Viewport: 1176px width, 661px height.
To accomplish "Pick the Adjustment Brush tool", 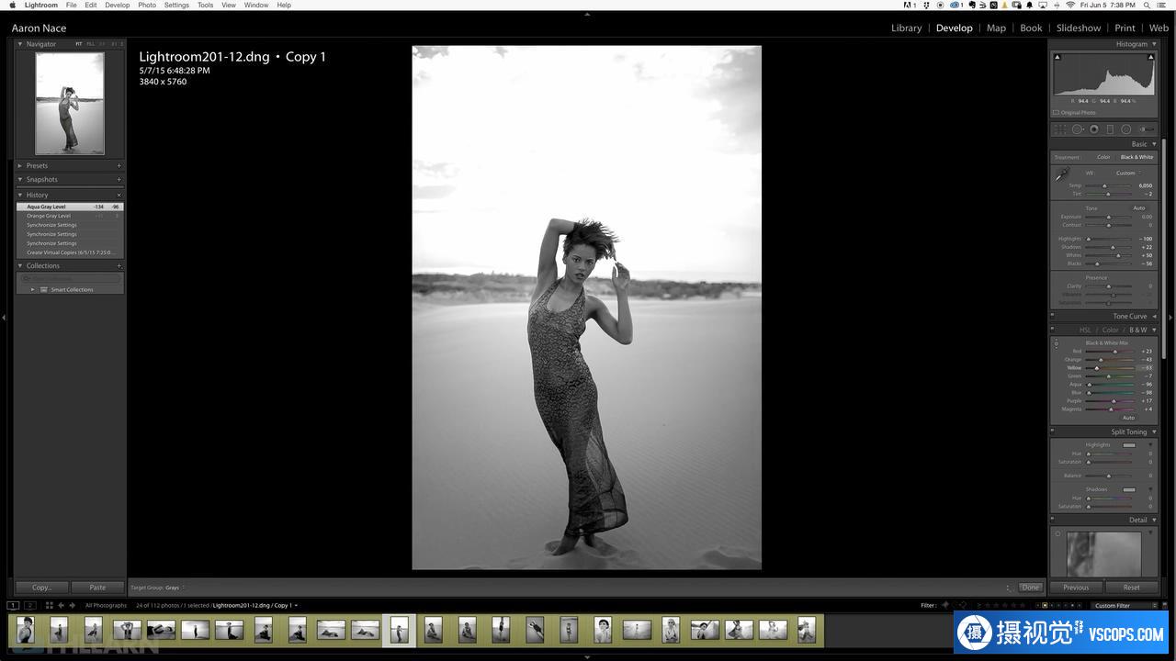I will pyautogui.click(x=1146, y=129).
